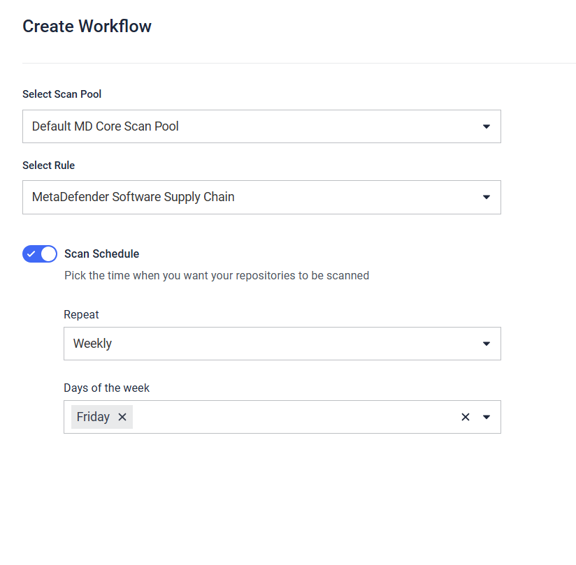Click the Days of the week label

tap(106, 388)
